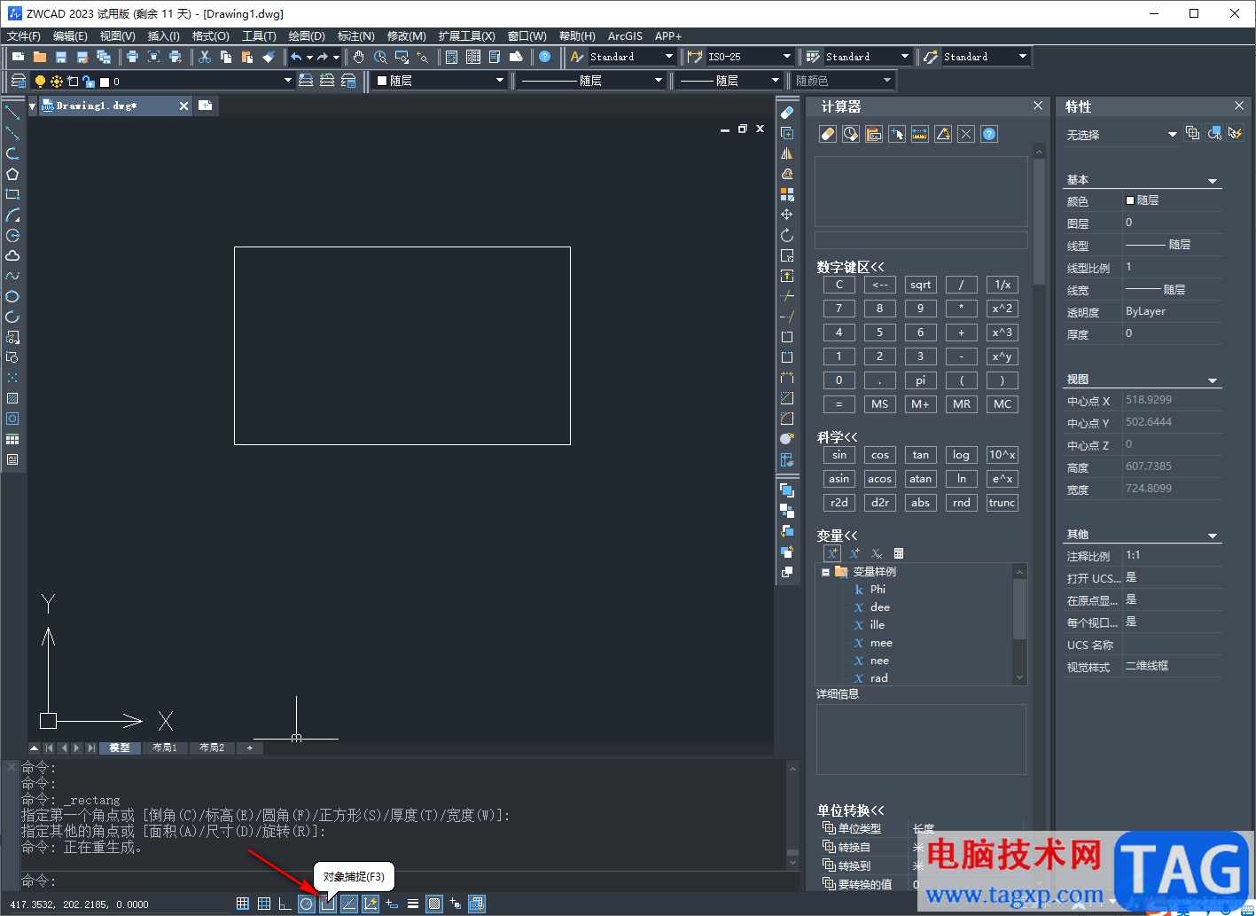
Task: Open the color dropdown showing 随层
Action: (439, 81)
